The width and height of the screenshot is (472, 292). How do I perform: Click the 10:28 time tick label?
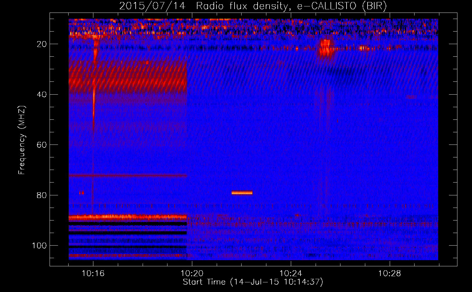(390, 273)
